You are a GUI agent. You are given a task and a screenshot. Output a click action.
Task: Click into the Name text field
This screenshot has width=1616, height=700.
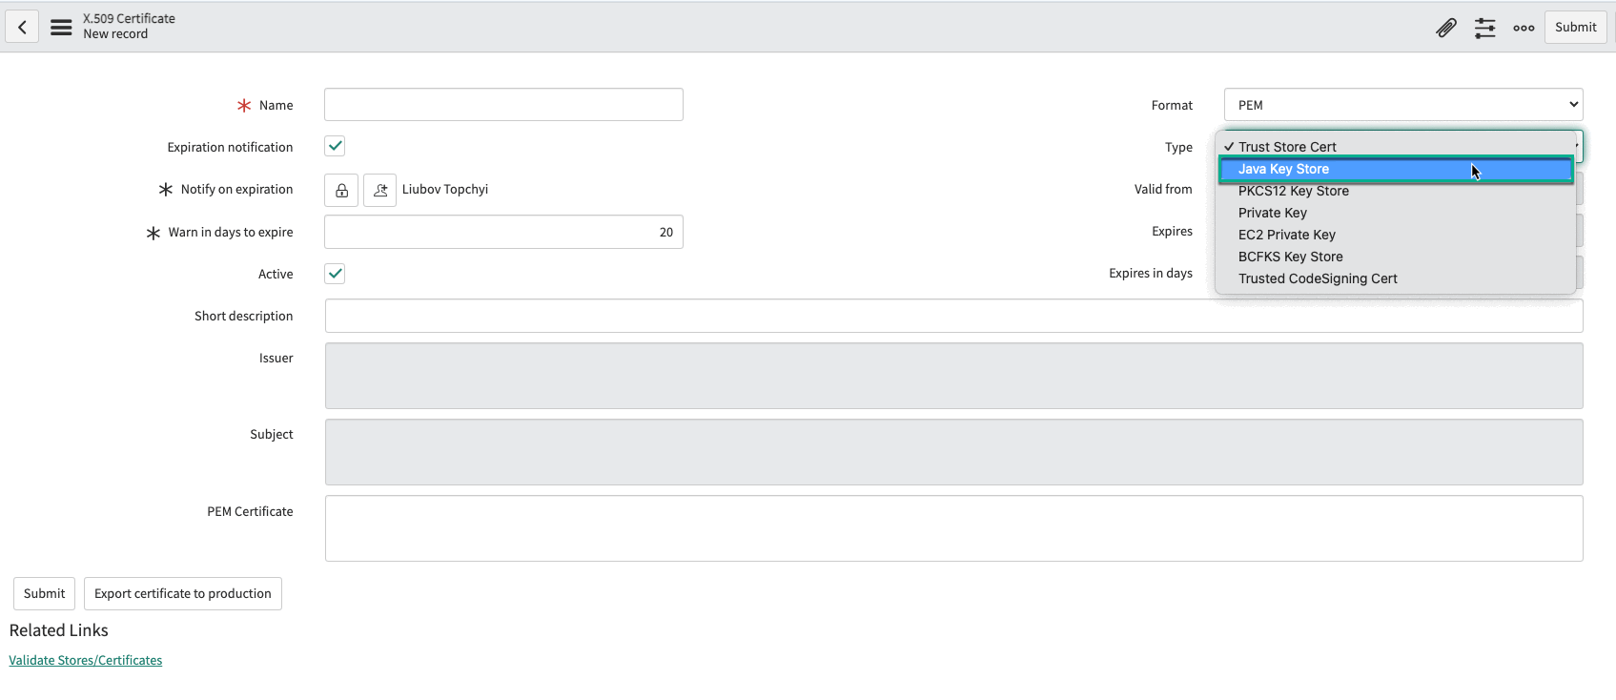[503, 105]
